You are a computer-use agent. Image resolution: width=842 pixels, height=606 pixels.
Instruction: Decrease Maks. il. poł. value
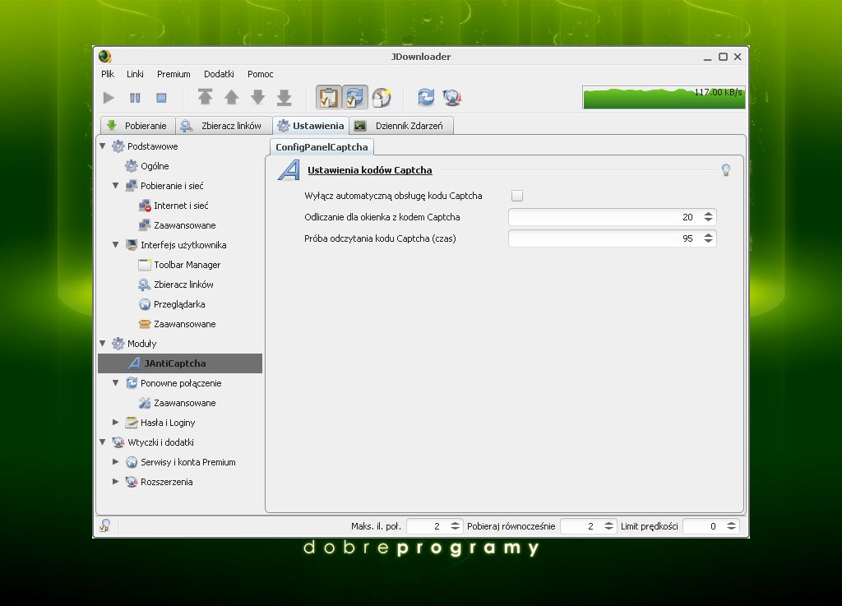pyautogui.click(x=455, y=530)
